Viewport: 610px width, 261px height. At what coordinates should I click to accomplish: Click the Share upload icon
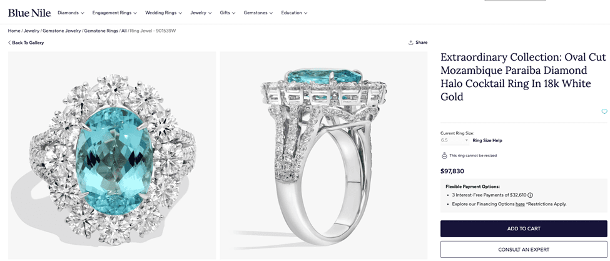[x=410, y=43]
